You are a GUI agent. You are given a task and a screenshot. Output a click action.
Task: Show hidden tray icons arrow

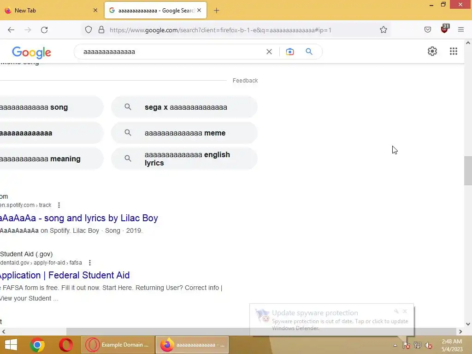pos(395,345)
